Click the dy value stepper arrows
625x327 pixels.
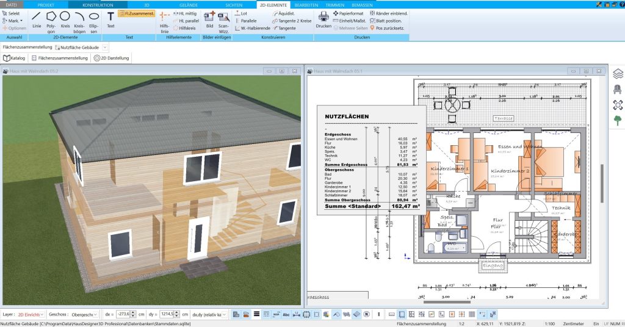[176, 314]
